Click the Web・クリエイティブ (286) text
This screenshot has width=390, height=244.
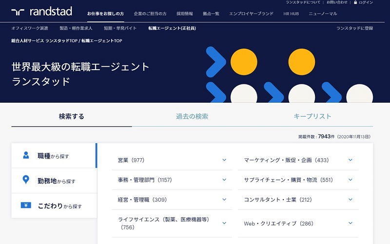(278, 224)
